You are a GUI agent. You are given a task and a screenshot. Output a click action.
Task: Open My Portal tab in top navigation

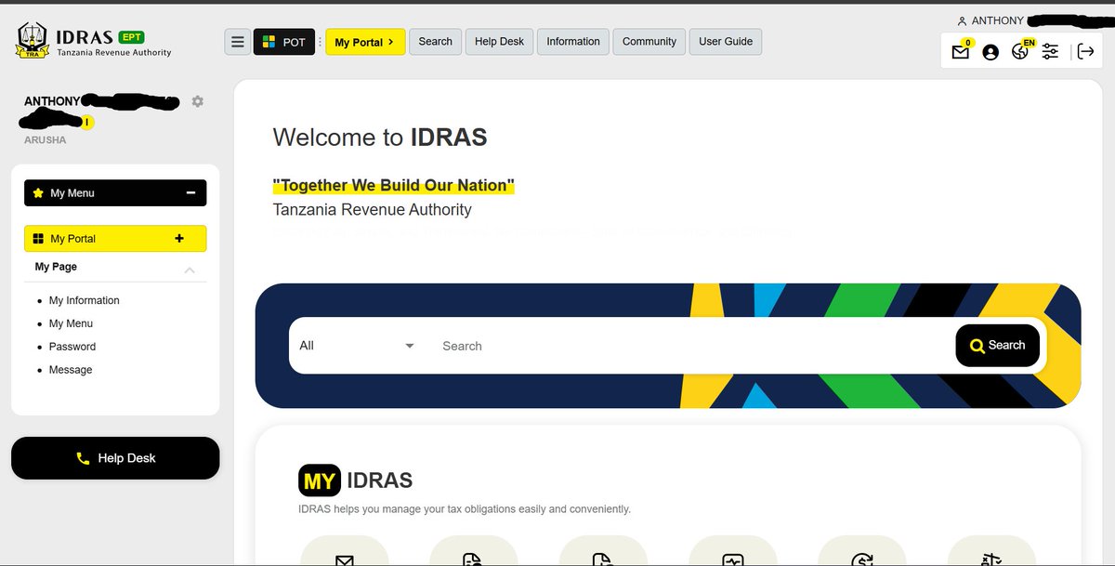[365, 42]
